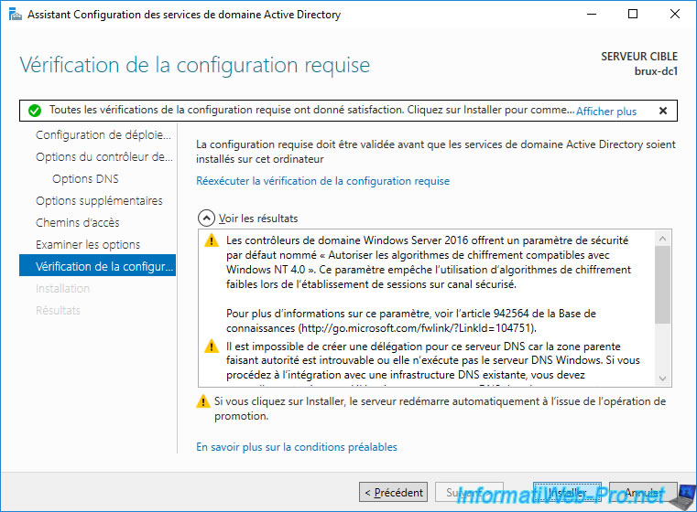697x512 pixels.
Task: Open the Options DNS step
Action: [x=85, y=179]
